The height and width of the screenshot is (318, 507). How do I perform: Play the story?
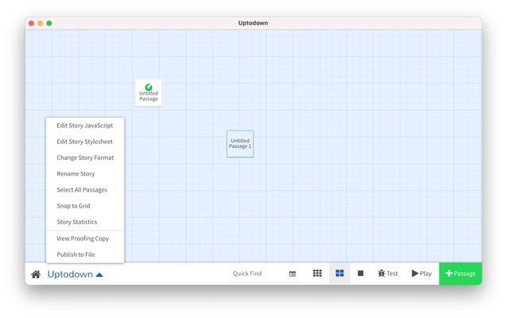422,273
